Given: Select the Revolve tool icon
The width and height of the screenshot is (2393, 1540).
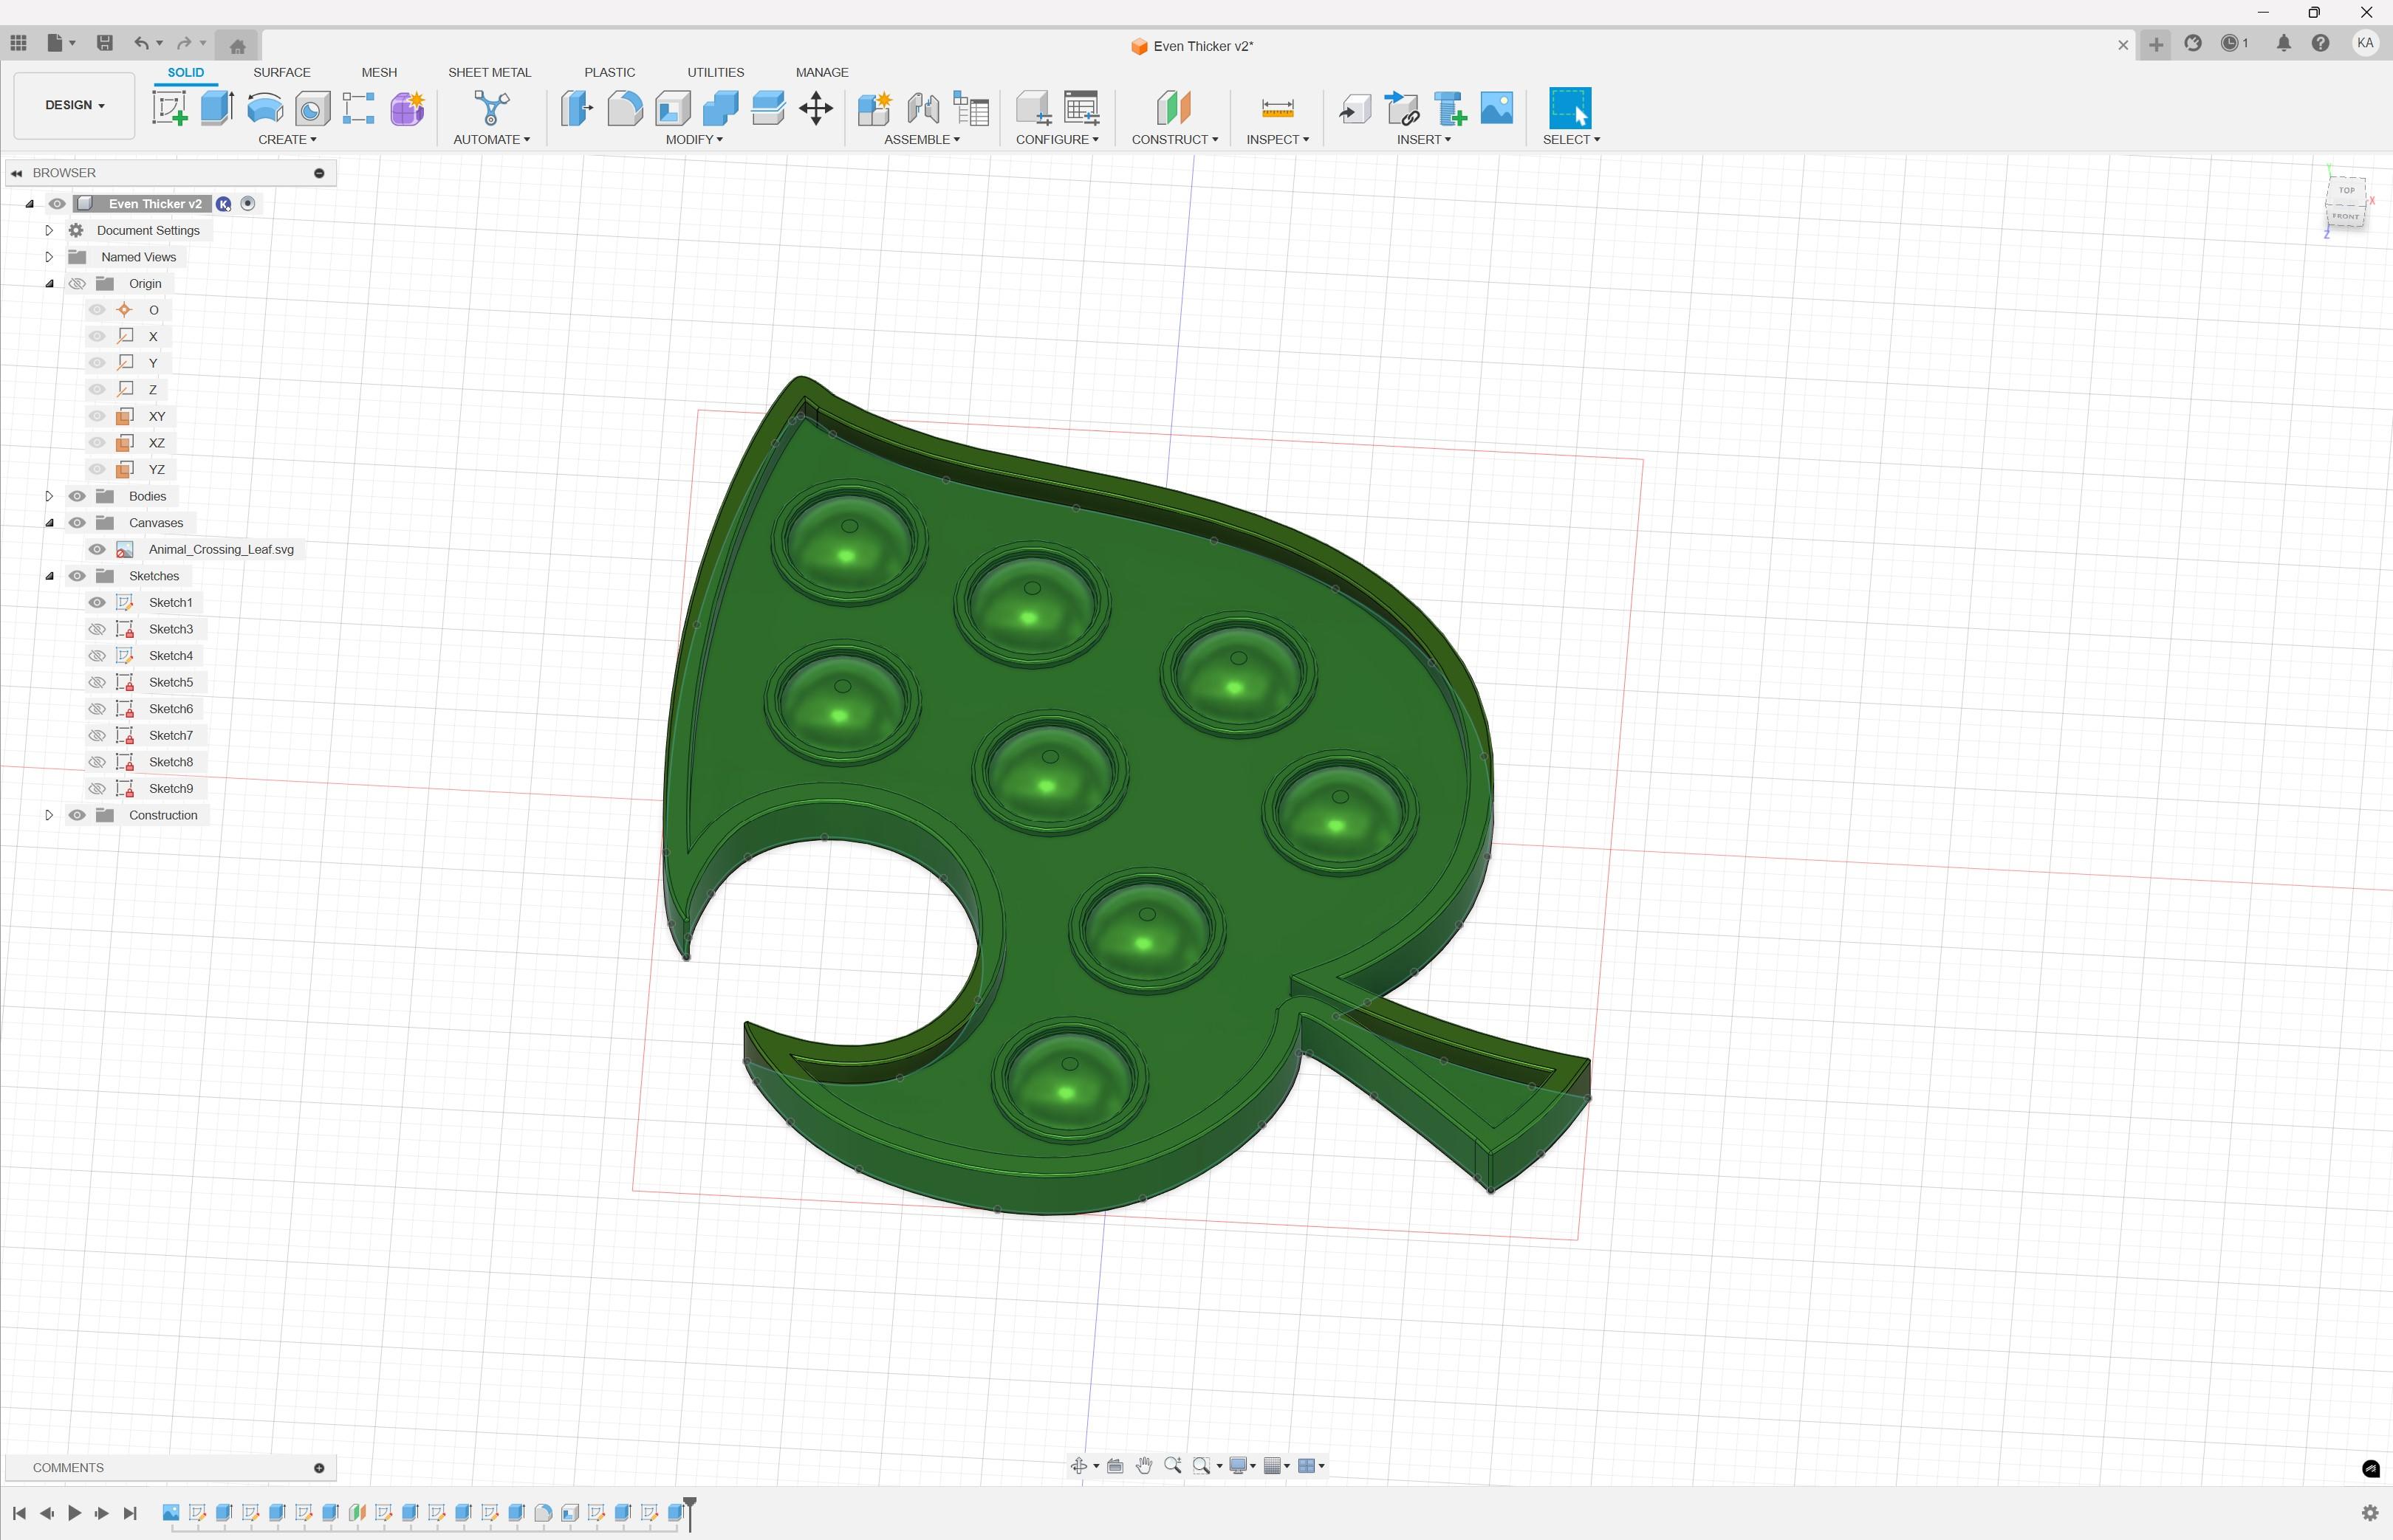Looking at the screenshot, I should (x=265, y=108).
